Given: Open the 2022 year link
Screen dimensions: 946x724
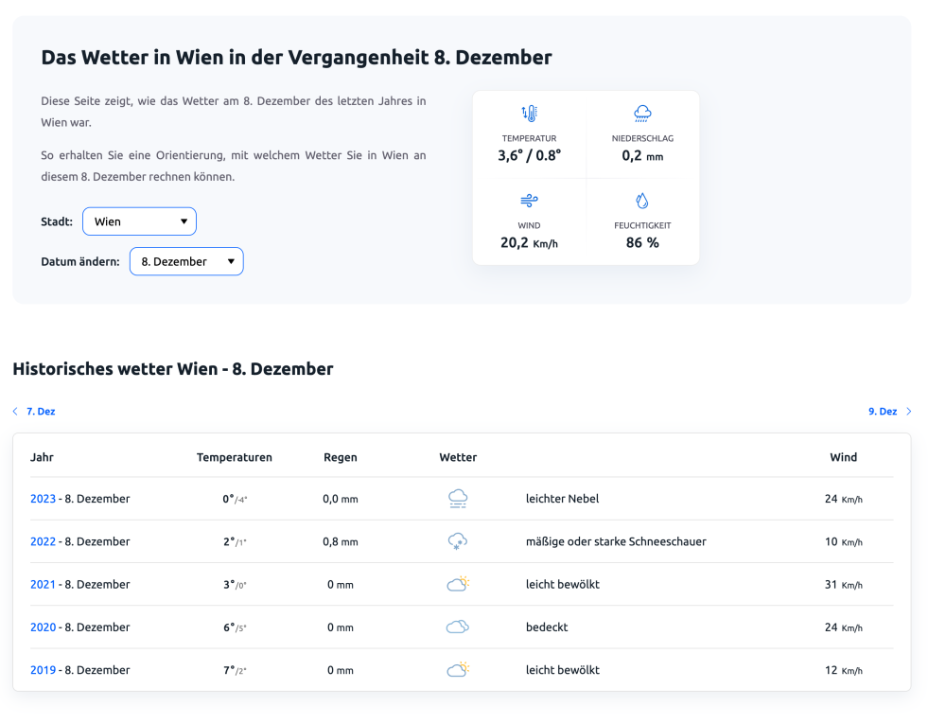Looking at the screenshot, I should (x=43, y=541).
